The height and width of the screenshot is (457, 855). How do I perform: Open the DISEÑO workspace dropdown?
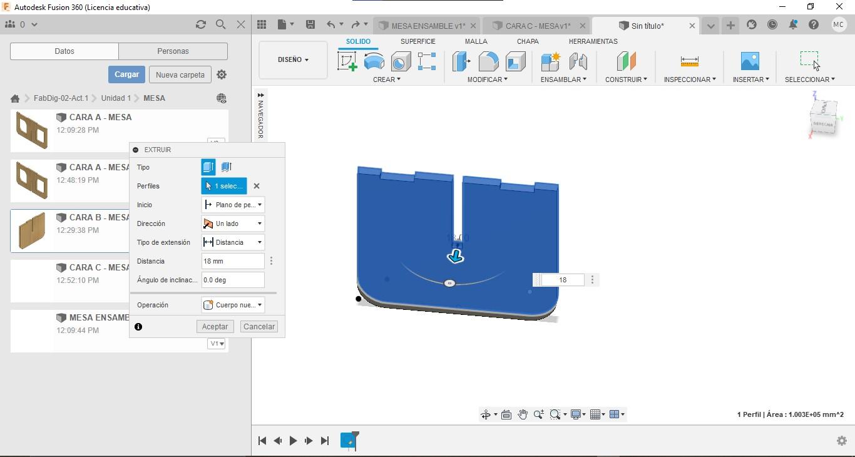293,59
